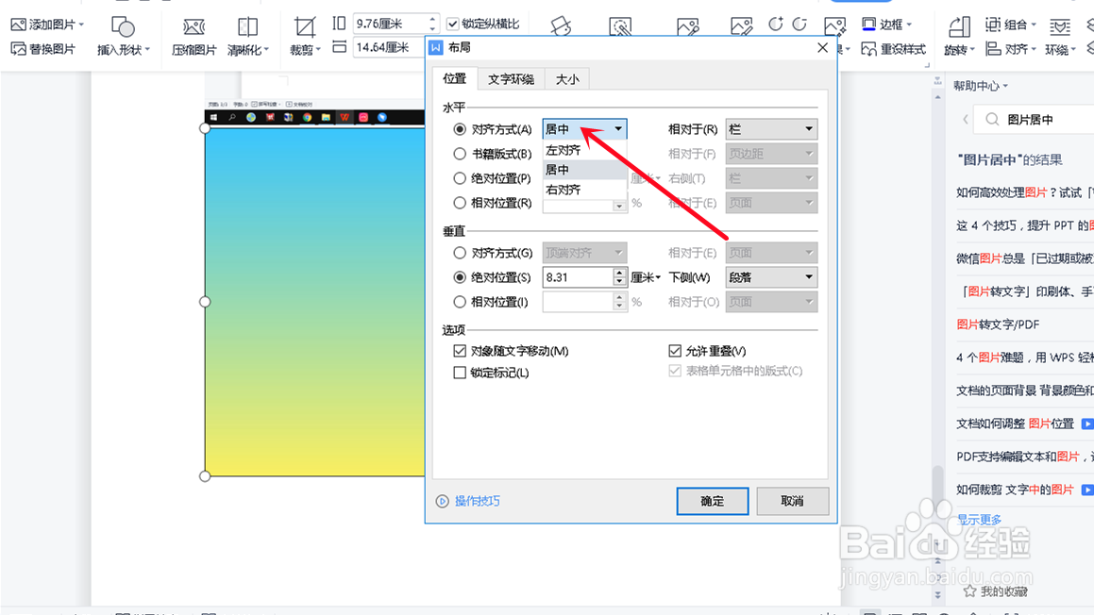Select vertical 对齐方式(G) radio button
This screenshot has width=1094, height=615.
coord(459,253)
